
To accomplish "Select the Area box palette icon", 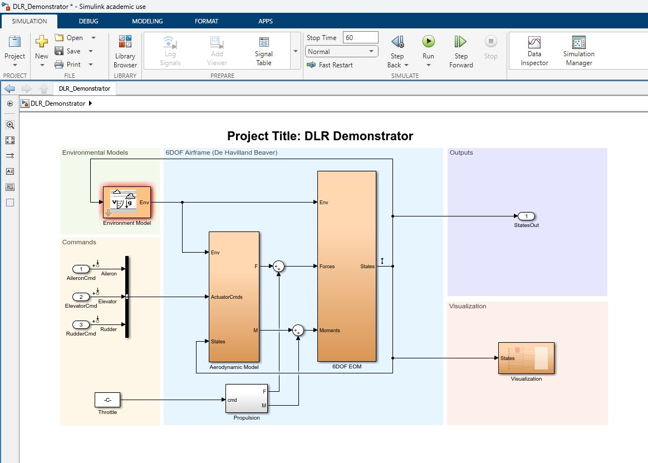I will tap(10, 203).
